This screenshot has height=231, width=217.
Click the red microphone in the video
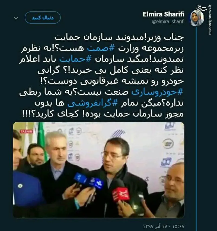[x=121, y=193]
